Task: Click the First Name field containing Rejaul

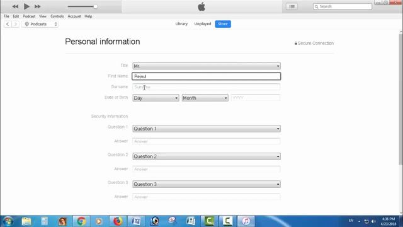Action: (207, 76)
